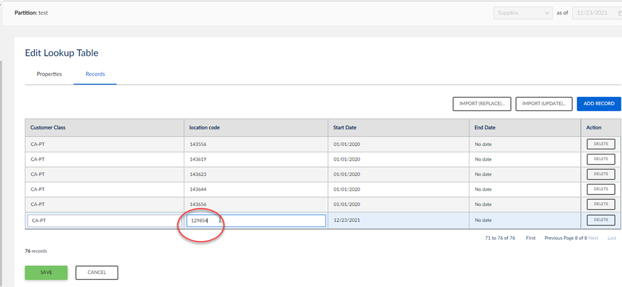Delete the edited row with code 129854
This screenshot has width=622, height=287.
pos(600,220)
